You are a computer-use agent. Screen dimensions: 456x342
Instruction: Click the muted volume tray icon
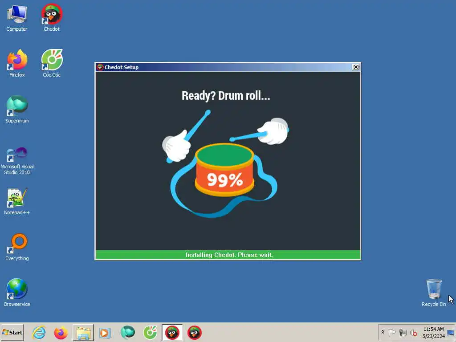[x=413, y=332]
